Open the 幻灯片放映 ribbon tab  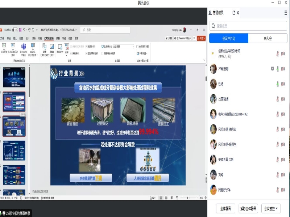pos(49,38)
